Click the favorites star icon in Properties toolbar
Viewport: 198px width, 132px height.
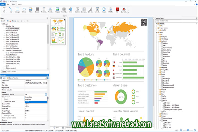click(x=7, y=78)
